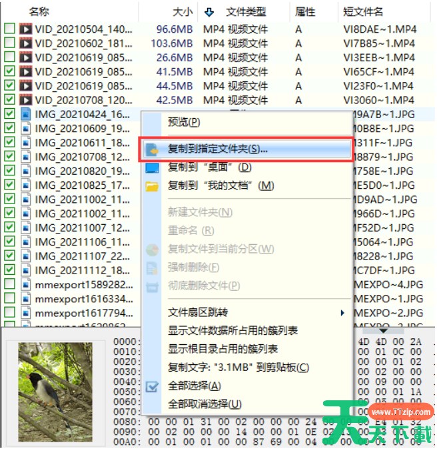Sort by 名称 column header

coord(39,12)
